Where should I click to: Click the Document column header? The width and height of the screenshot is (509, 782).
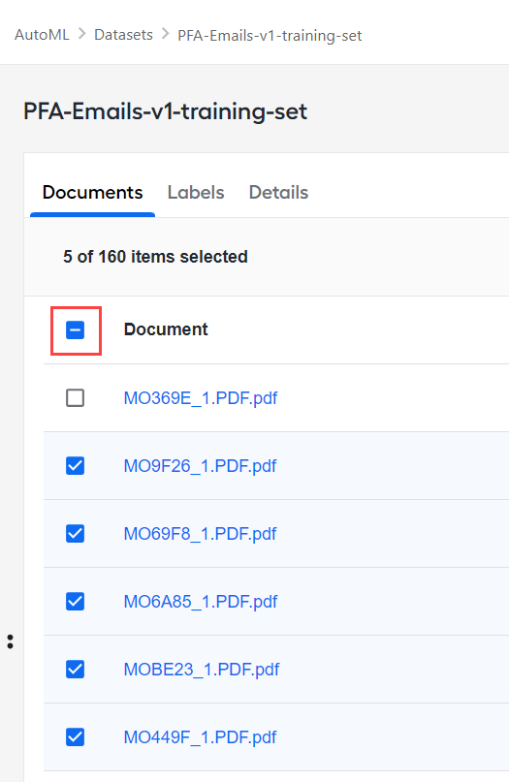click(x=166, y=329)
